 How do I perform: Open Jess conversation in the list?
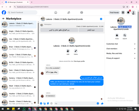tap(19, 40)
